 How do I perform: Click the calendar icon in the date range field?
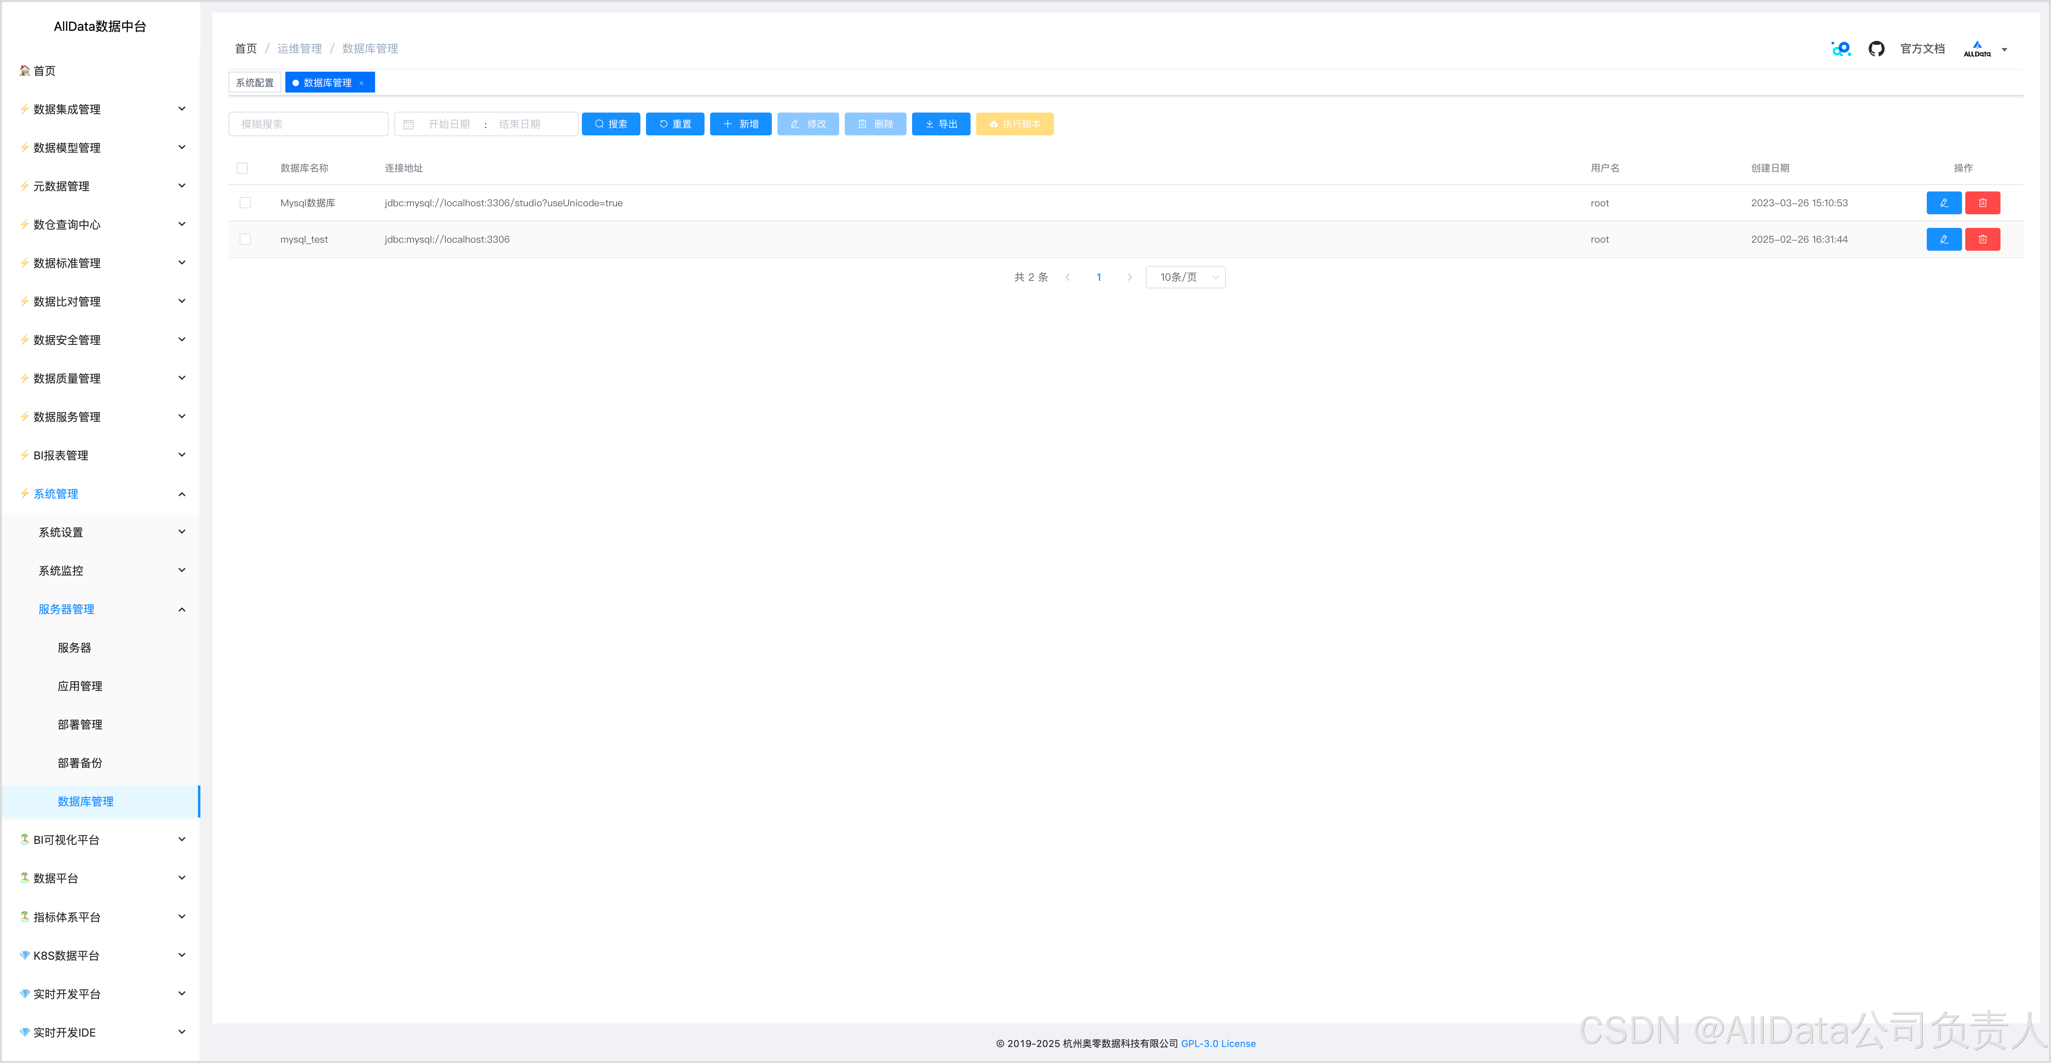click(x=409, y=124)
